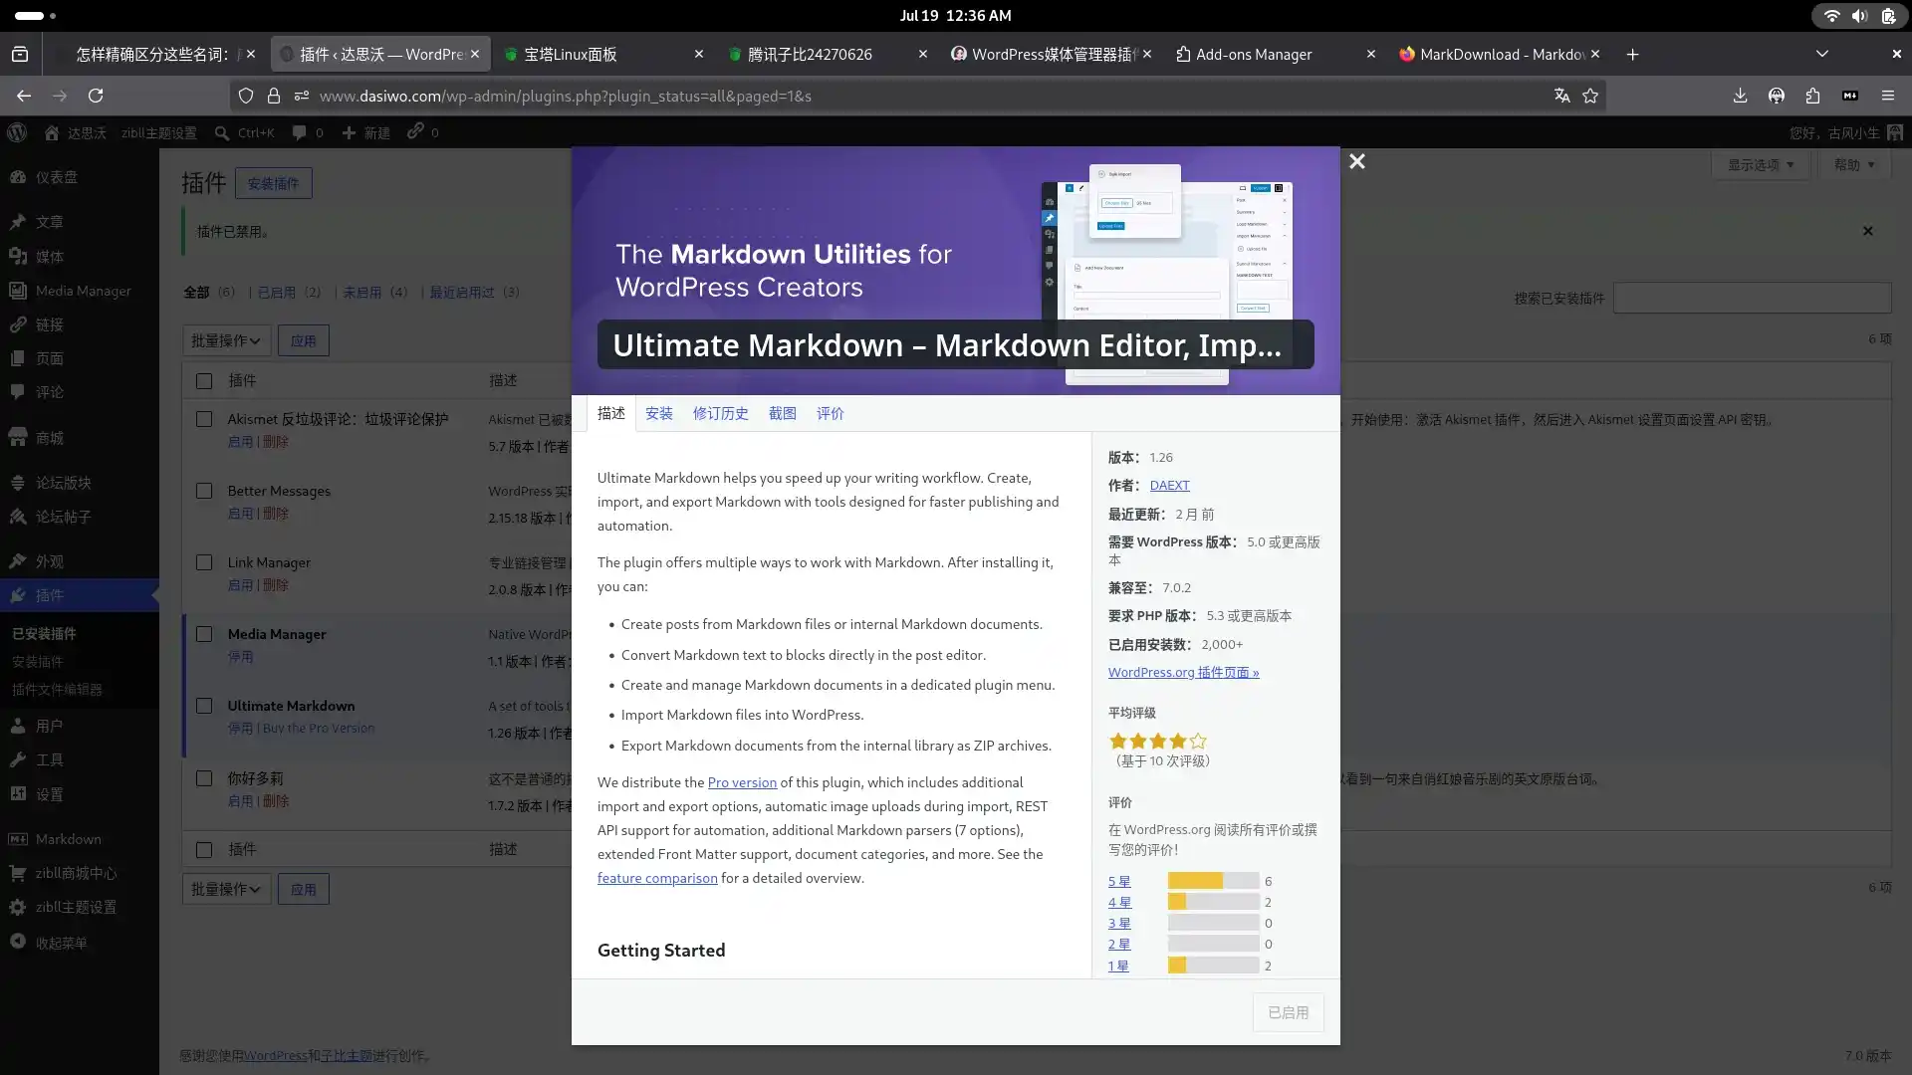Click the top 应用 apply button
Screen dimensions: 1912x1075
point(303,340)
